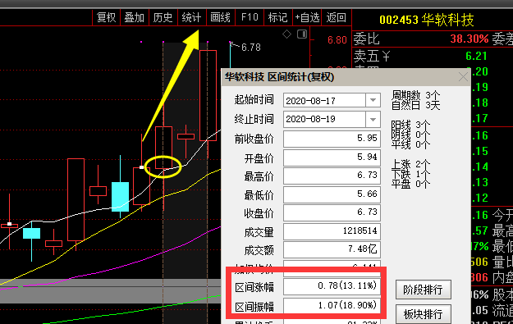Open the 起始时间 date dropdown arrow
The image size is (513, 324).
click(x=373, y=100)
